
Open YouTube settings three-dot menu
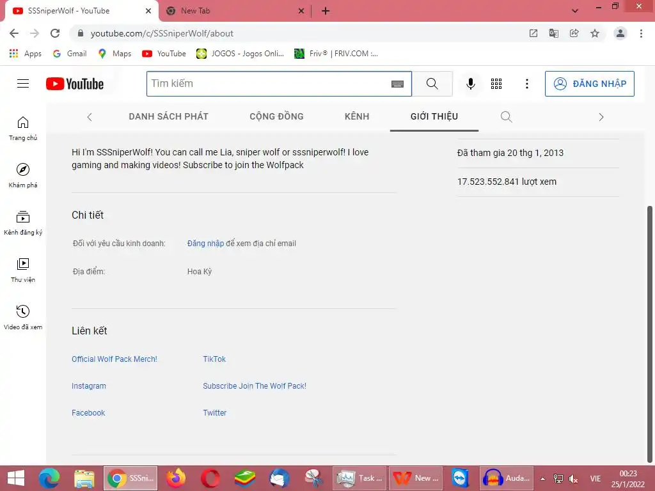pyautogui.click(x=527, y=84)
